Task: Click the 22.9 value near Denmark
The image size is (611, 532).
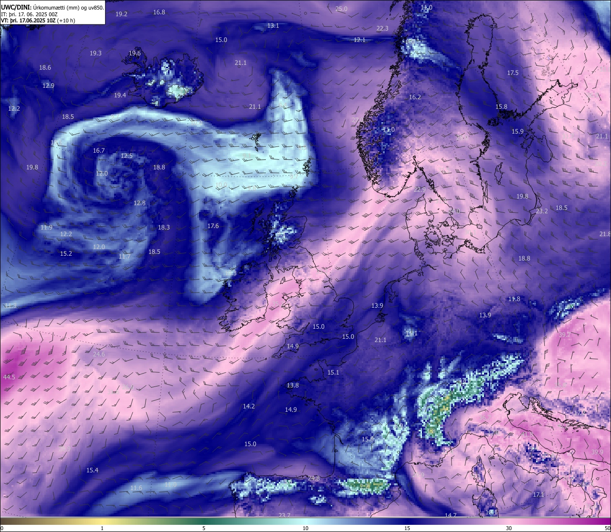Action: click(x=419, y=189)
